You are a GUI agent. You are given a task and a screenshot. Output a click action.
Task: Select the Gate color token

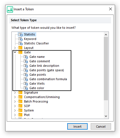pos(37,88)
